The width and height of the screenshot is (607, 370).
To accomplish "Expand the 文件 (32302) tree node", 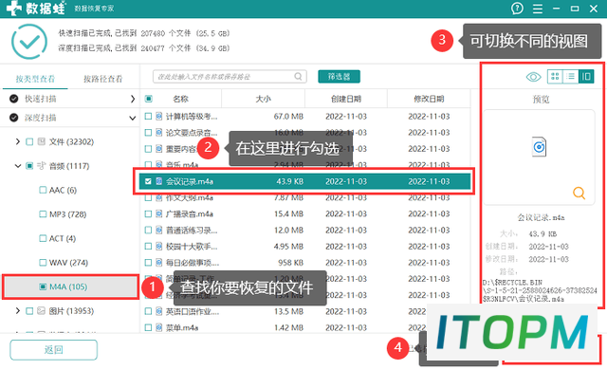I will click(x=18, y=141).
